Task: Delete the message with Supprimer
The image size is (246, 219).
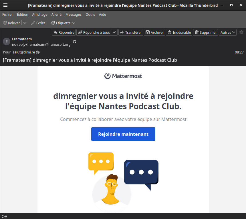Action: pos(205,33)
